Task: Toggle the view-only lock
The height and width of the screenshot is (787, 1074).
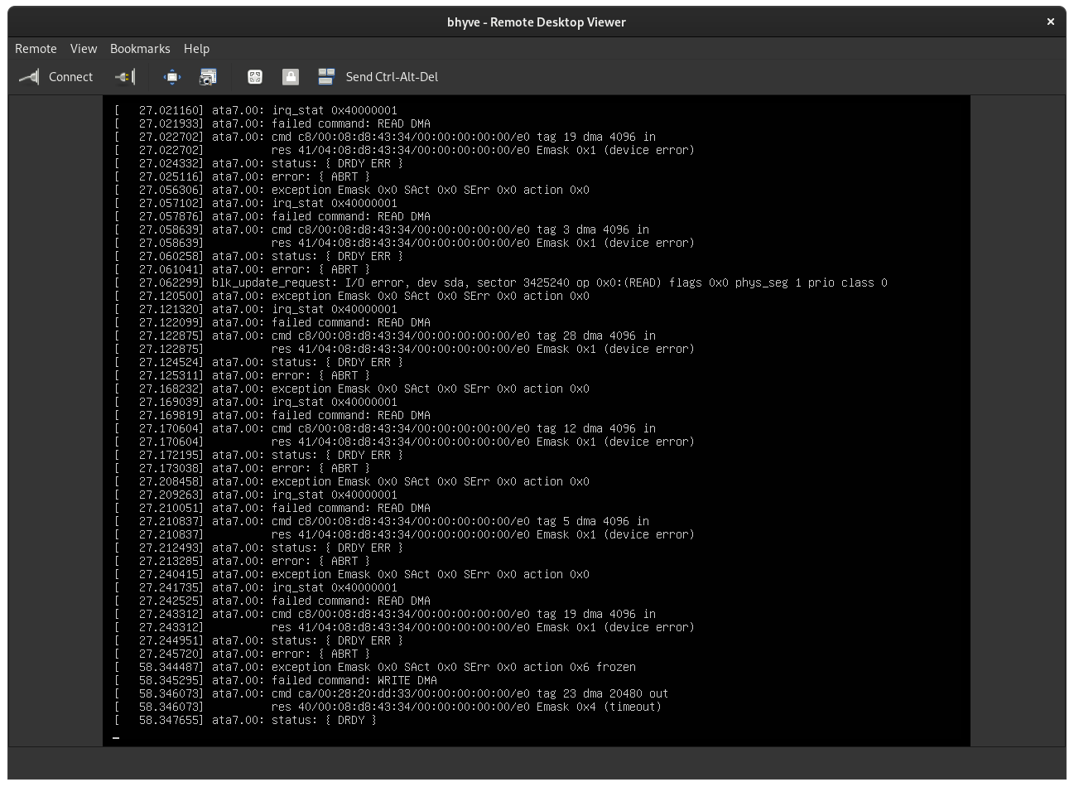Action: [x=290, y=77]
